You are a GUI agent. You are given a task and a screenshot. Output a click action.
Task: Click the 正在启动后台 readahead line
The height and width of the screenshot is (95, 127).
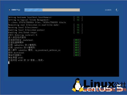point(21,40)
